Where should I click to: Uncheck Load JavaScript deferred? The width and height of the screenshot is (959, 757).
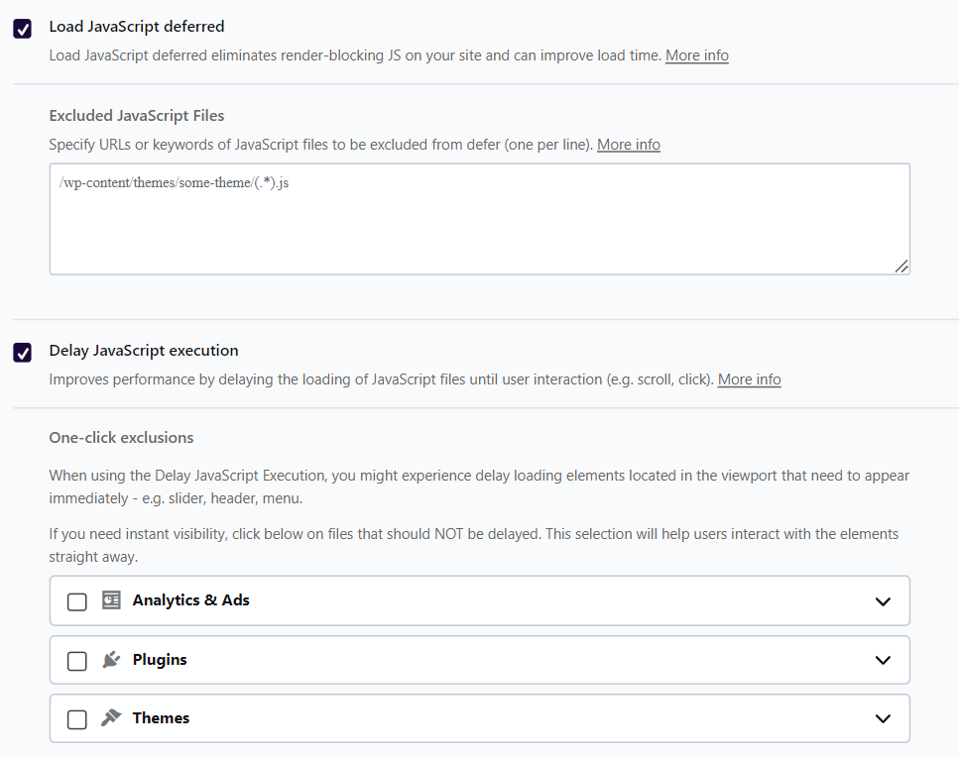pos(22,29)
